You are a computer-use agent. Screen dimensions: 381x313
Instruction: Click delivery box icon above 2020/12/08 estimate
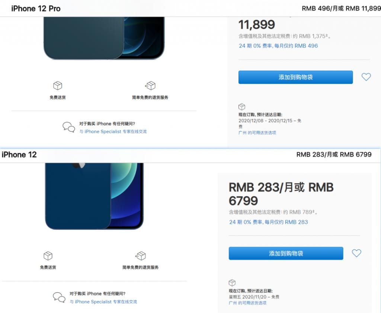[x=242, y=107]
